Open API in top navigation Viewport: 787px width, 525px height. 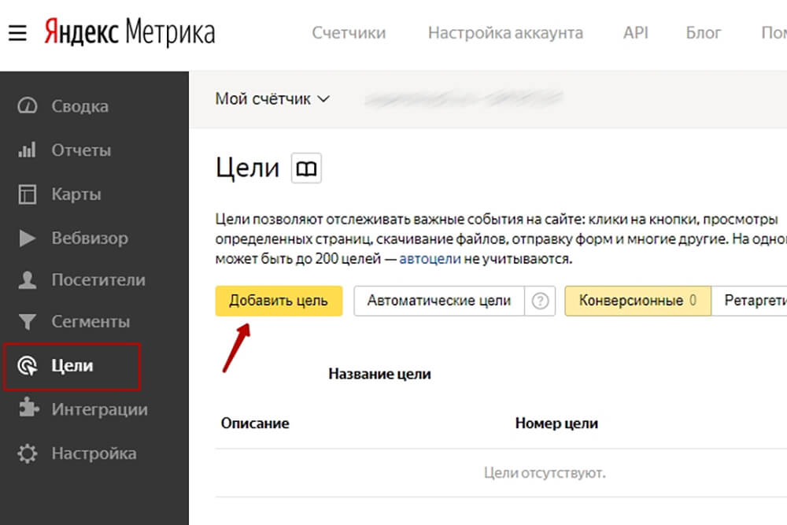pos(636,32)
